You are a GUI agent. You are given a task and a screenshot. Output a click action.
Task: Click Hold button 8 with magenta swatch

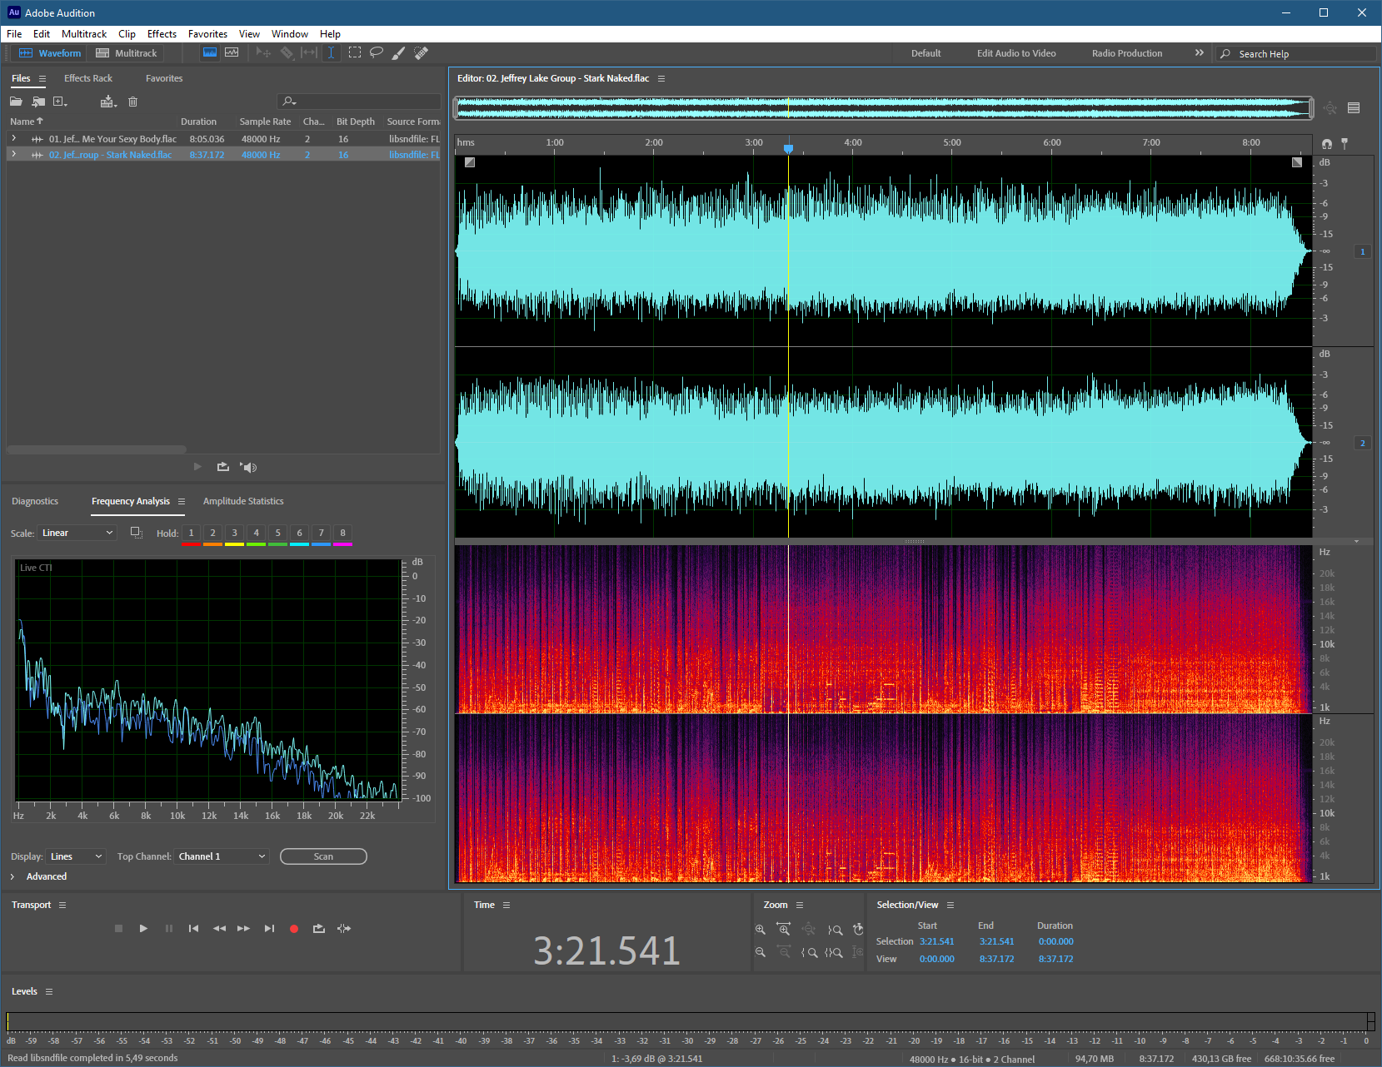point(342,533)
